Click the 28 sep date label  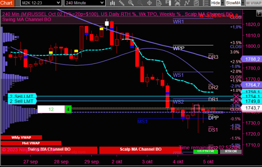[61, 162]
